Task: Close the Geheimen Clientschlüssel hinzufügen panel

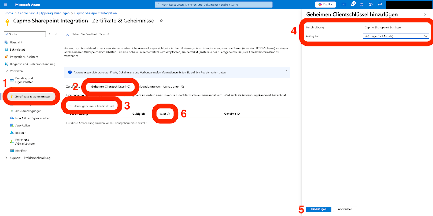Action: click(426, 15)
